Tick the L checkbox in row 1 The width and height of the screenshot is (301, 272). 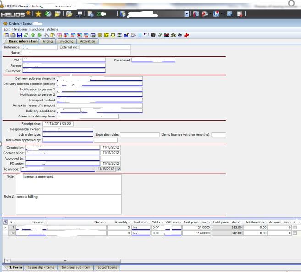point(295,228)
